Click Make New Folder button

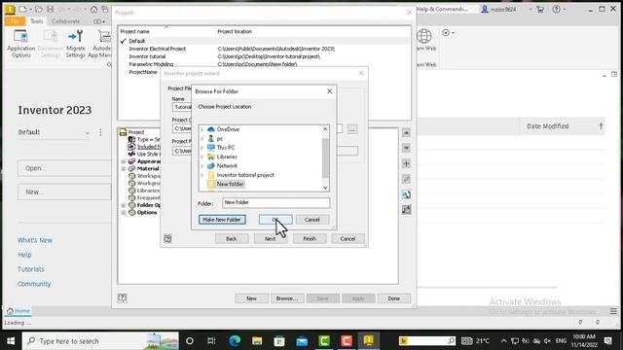pos(222,220)
